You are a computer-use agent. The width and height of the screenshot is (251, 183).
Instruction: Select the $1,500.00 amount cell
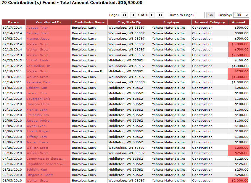click(x=239, y=82)
